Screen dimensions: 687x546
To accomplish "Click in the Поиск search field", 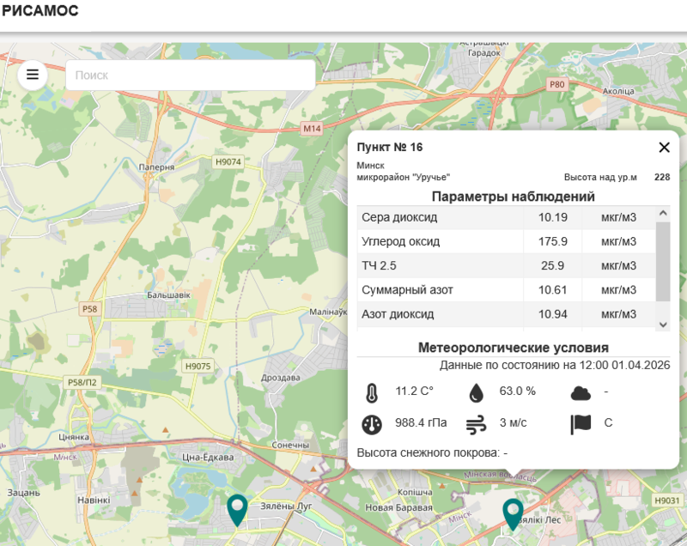I will 191,75.
